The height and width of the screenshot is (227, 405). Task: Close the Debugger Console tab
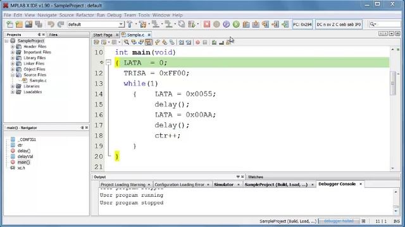tap(361, 184)
